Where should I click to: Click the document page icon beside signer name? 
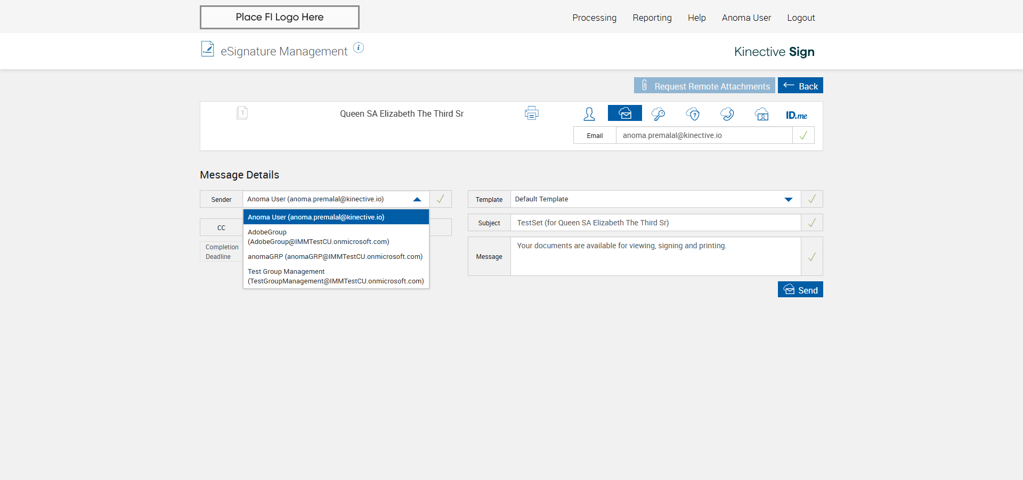(242, 113)
